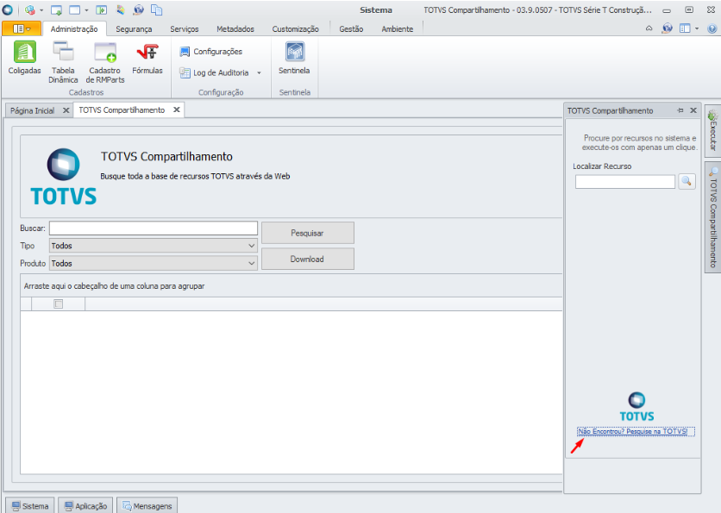Click the globe in hand quick-access icon
721x513 pixels.
pyautogui.click(x=138, y=9)
